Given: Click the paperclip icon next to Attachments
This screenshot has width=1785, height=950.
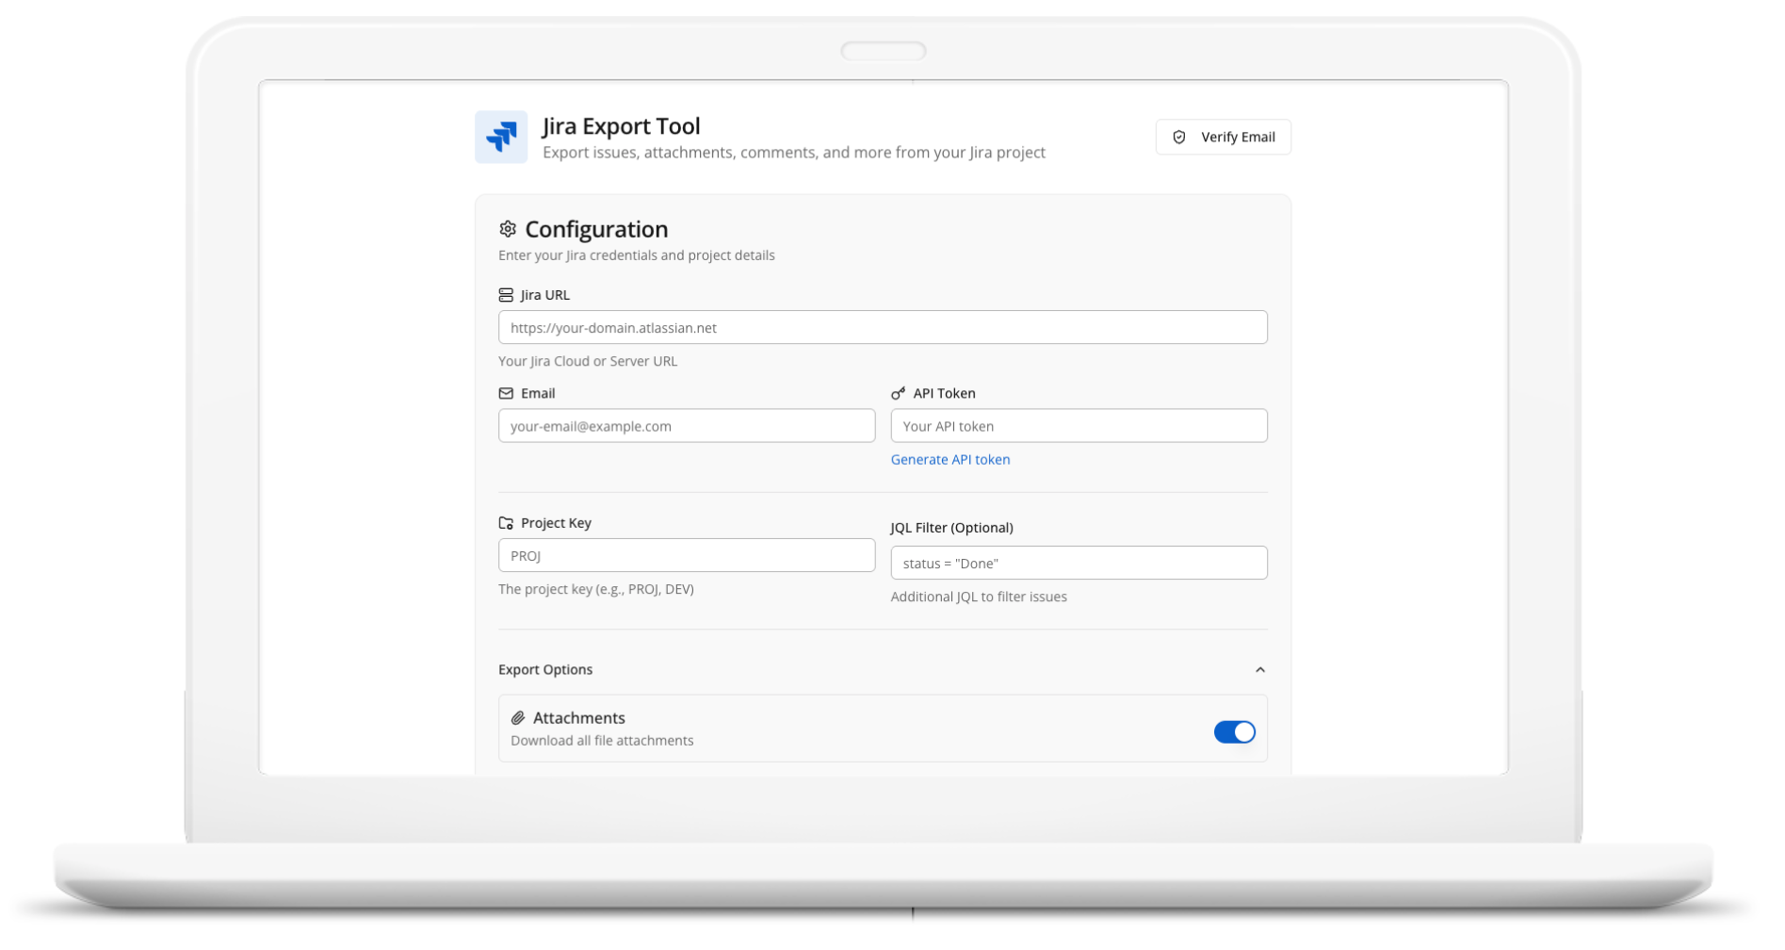Looking at the screenshot, I should click(516, 717).
